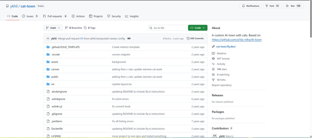
Task: Click the ykhli avatar in latest commit
Action: pos(48,38)
